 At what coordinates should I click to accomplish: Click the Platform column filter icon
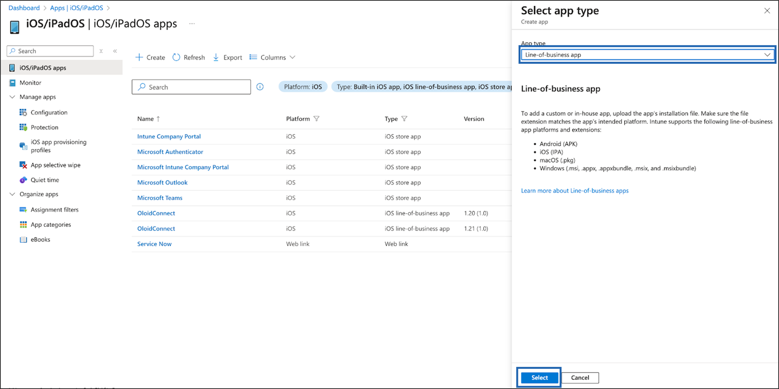(316, 119)
